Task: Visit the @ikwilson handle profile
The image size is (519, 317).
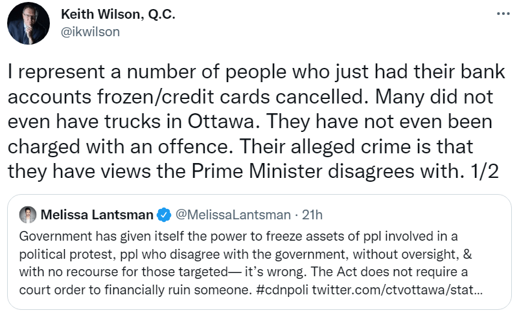Action: (x=90, y=32)
